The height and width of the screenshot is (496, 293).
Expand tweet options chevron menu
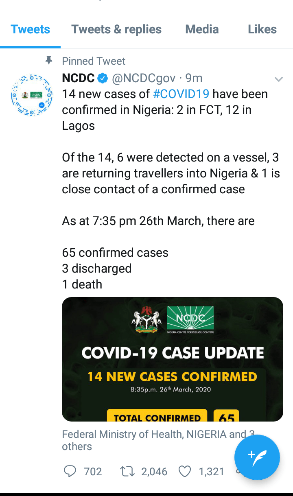(279, 79)
